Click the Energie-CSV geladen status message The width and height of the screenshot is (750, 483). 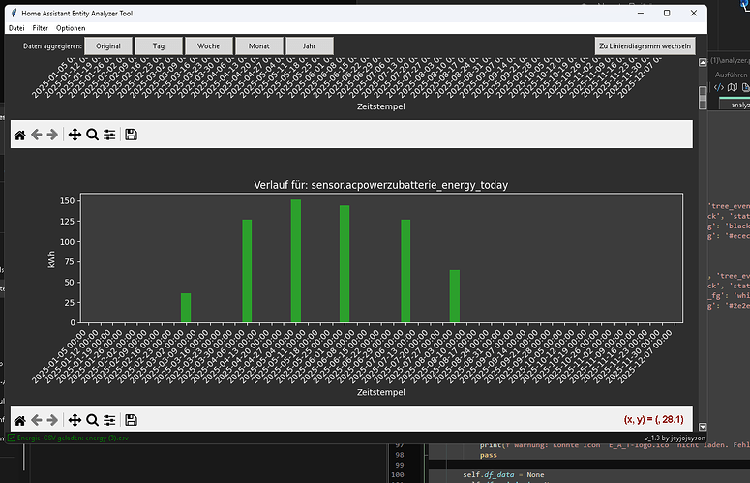coord(73,438)
